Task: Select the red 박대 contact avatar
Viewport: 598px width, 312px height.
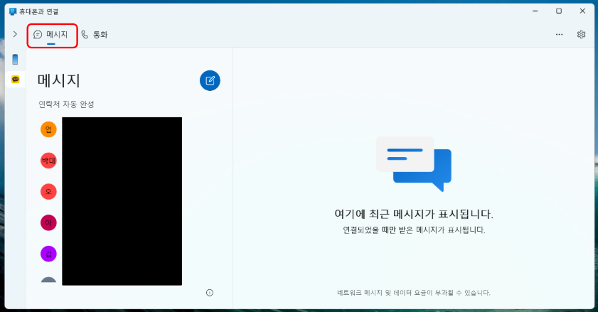Action: tap(48, 161)
